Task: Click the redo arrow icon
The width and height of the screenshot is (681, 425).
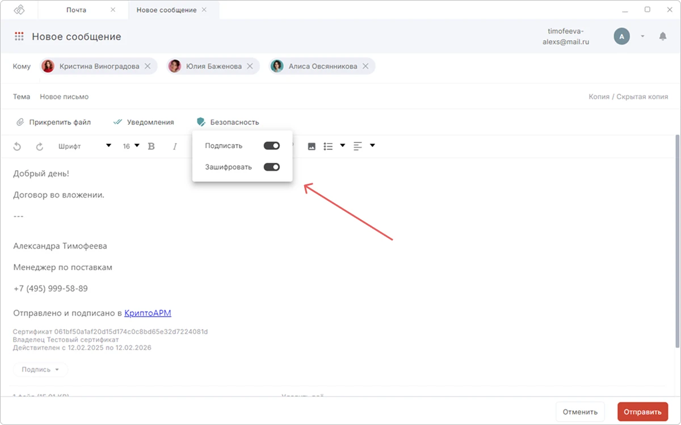Action: 40,146
